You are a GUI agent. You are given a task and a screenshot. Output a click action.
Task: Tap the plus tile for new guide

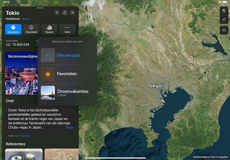[x=48, y=55]
